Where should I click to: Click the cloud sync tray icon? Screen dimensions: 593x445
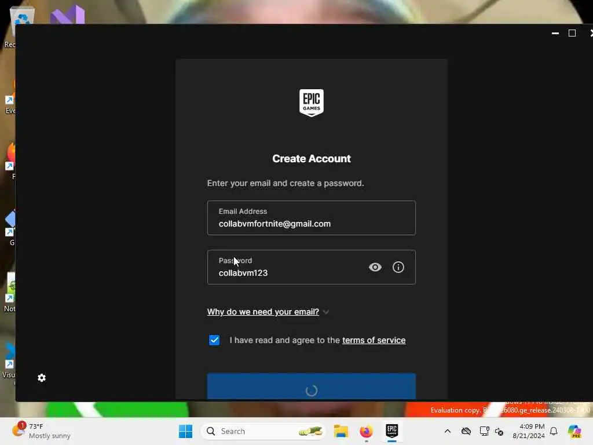coord(466,431)
